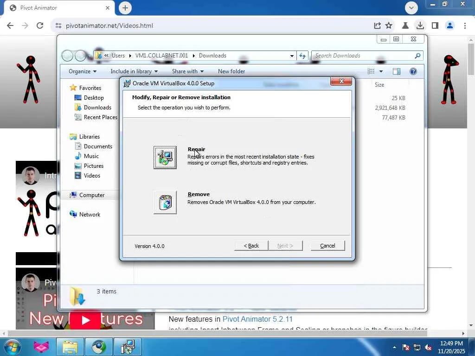This screenshot has width=475, height=356.
Task: Click the network tray icon
Action: (x=417, y=348)
